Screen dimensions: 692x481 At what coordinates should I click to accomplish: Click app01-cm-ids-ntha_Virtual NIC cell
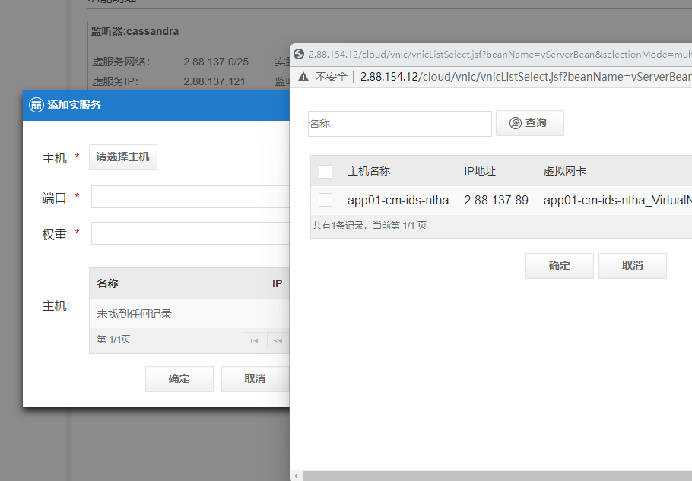click(617, 200)
